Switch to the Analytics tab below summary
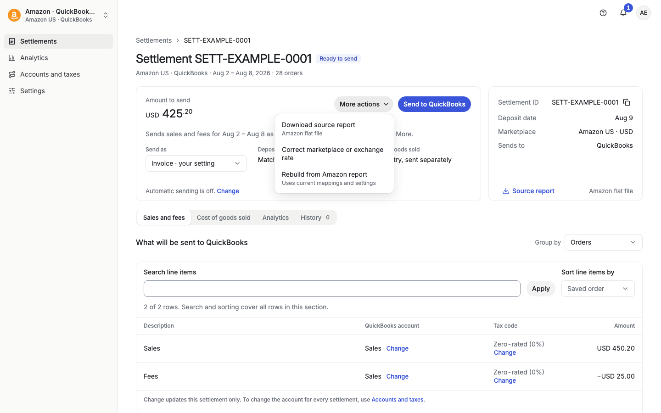The width and height of the screenshot is (661, 413). [275, 218]
